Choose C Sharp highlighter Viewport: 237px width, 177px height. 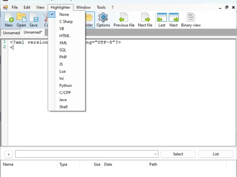pos(66,22)
